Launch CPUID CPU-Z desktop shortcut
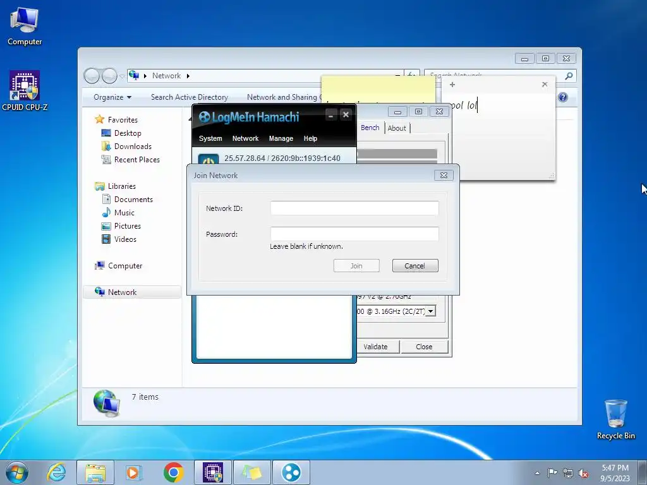This screenshot has height=485, width=647. [x=25, y=91]
